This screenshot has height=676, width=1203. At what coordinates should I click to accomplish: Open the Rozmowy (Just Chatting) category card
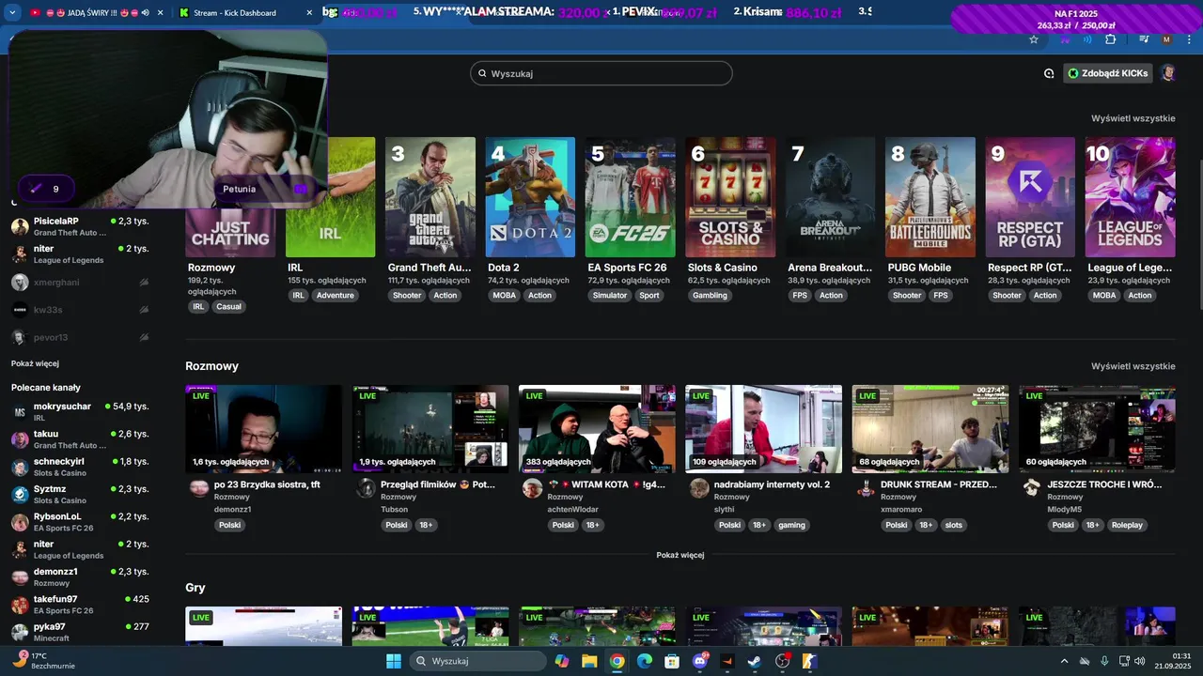point(230,232)
